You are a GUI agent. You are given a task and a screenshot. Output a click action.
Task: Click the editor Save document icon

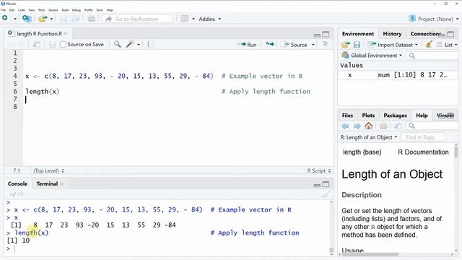click(x=53, y=45)
